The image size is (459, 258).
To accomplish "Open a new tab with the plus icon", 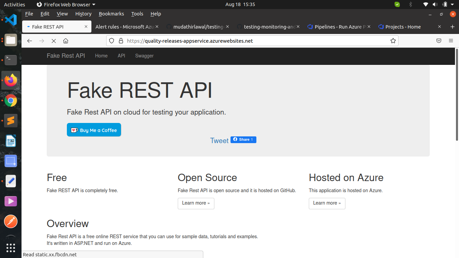I will pos(452,27).
